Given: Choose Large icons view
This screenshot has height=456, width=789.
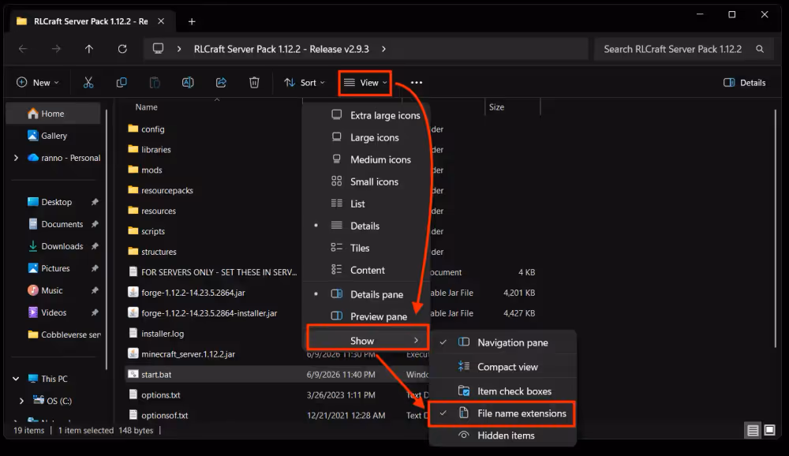Looking at the screenshot, I should click(366, 137).
